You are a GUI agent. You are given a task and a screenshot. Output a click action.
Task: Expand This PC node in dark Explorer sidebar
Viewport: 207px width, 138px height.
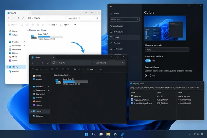31,111
